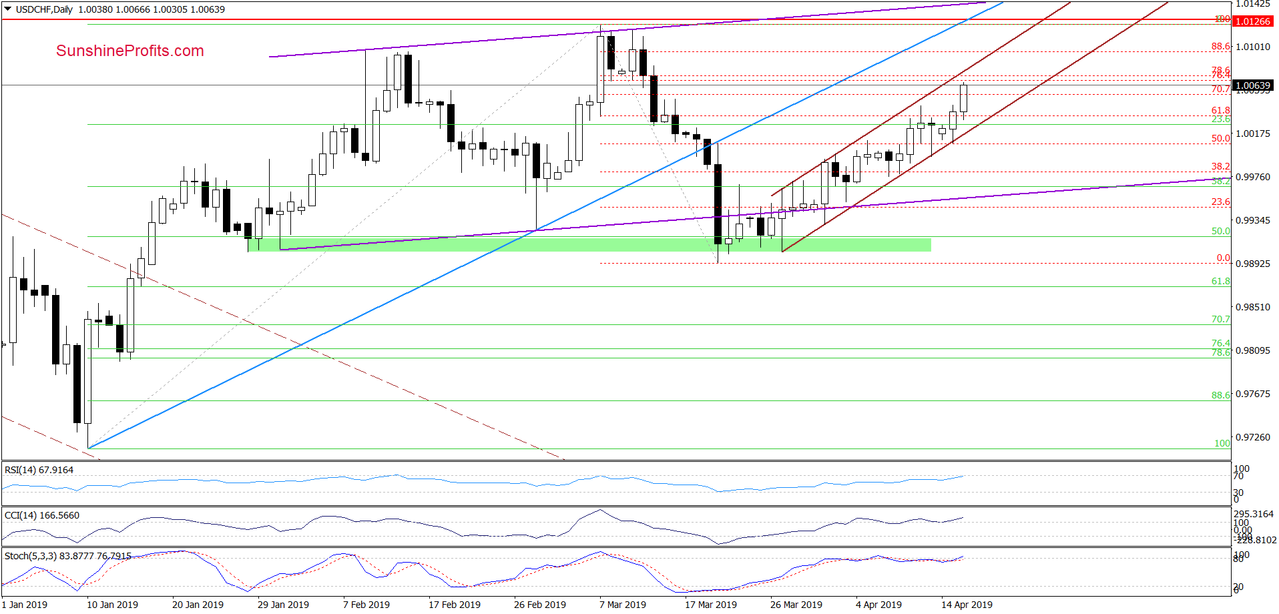Viewport: 1279px width, 614px height.
Task: Click the SunshineProfits.com label
Action: tap(130, 51)
